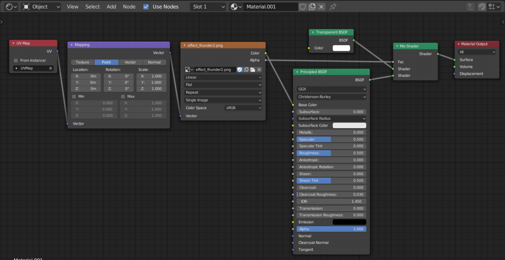Collapse the Mapping node with its triangle
Screen dimensions: 505x260
coord(72,45)
